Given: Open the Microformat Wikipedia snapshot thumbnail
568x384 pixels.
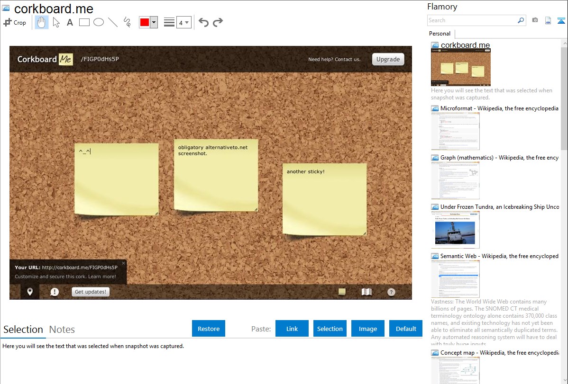Looking at the screenshot, I should coord(455,131).
